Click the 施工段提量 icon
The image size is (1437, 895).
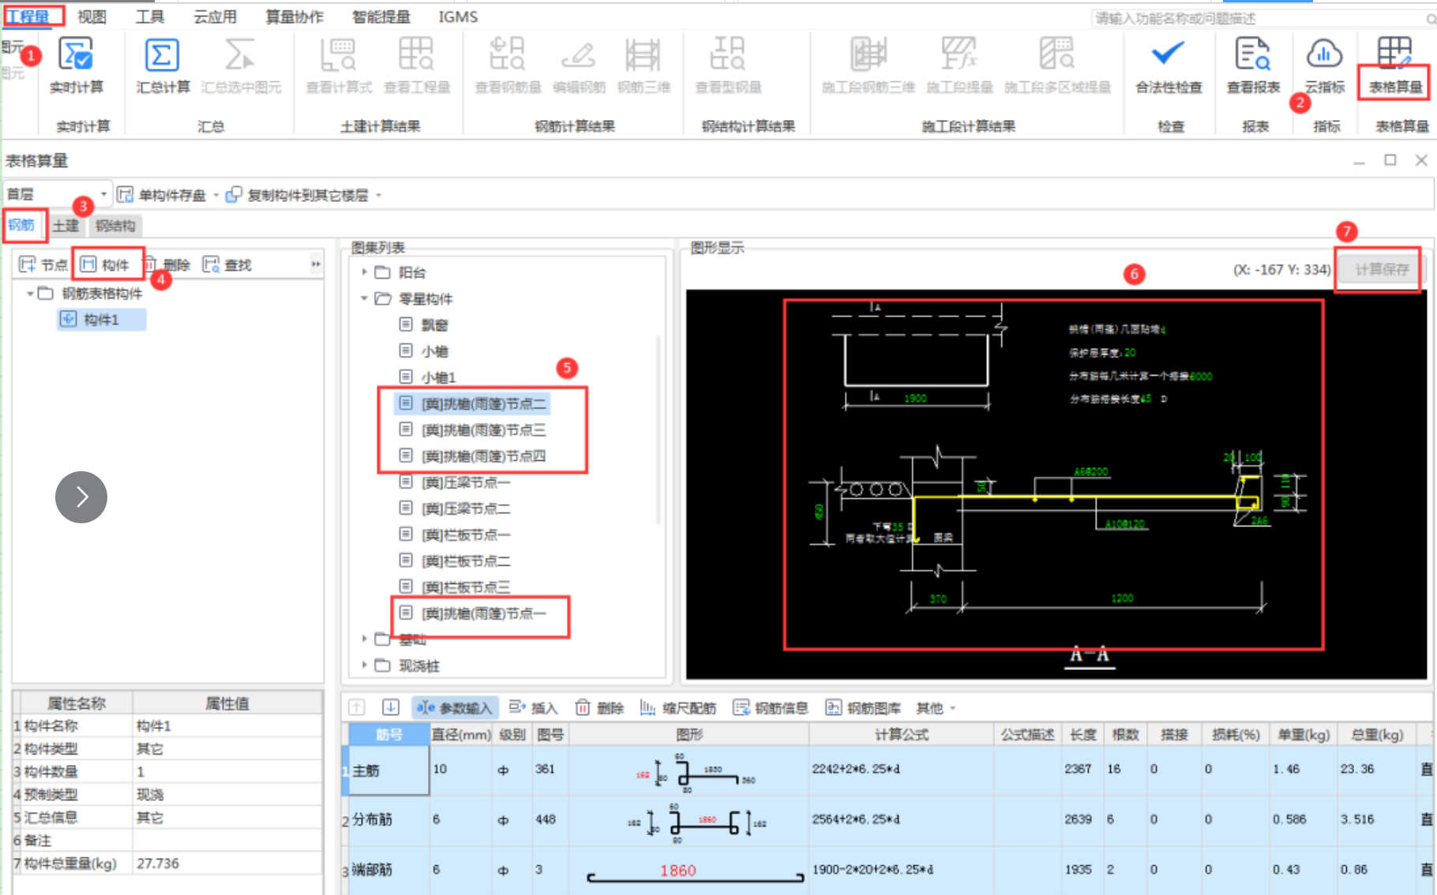pos(959,66)
